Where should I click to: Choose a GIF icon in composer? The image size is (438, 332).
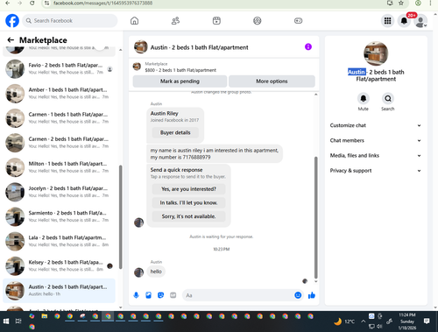coord(173,295)
